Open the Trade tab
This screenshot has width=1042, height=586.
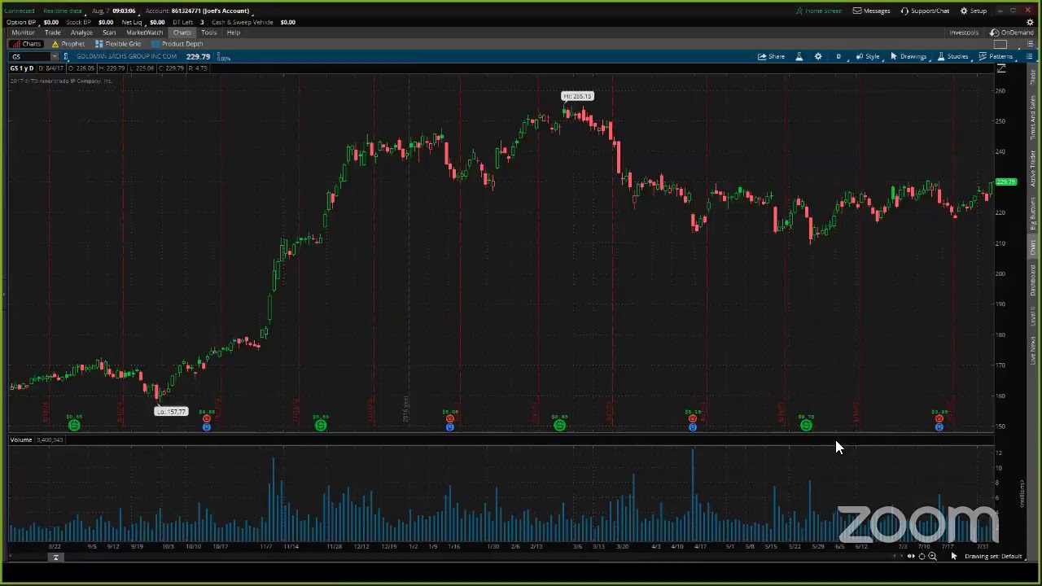click(53, 33)
